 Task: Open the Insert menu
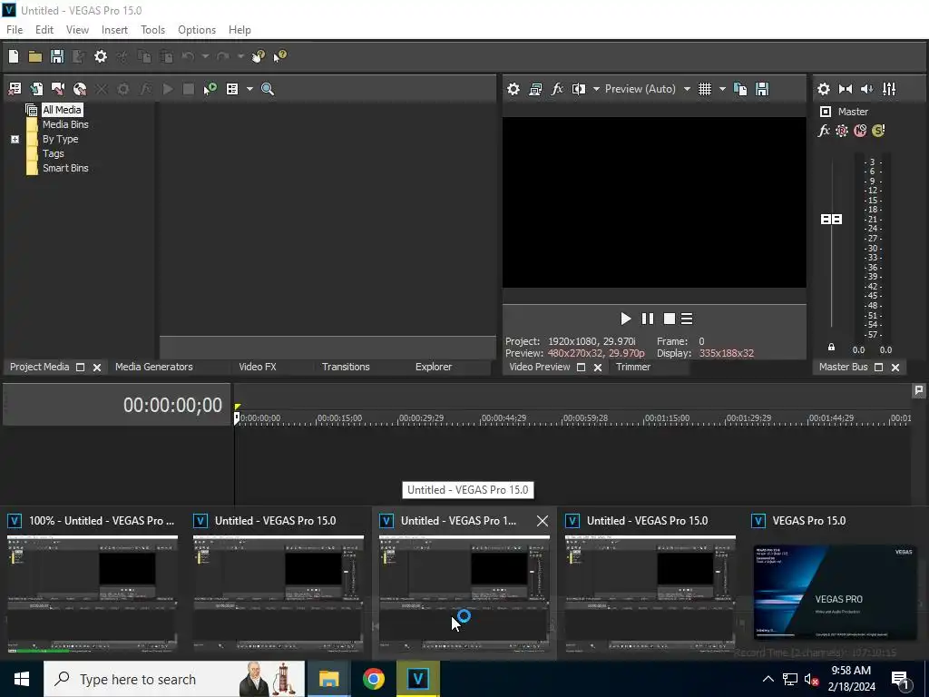[x=114, y=30]
